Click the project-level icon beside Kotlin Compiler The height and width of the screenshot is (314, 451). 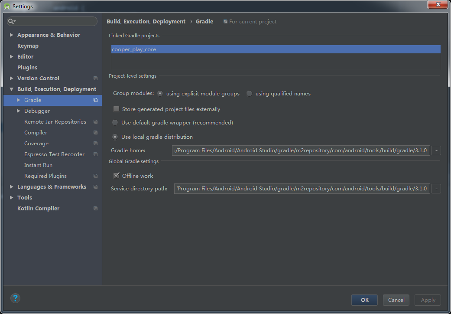(x=95, y=208)
